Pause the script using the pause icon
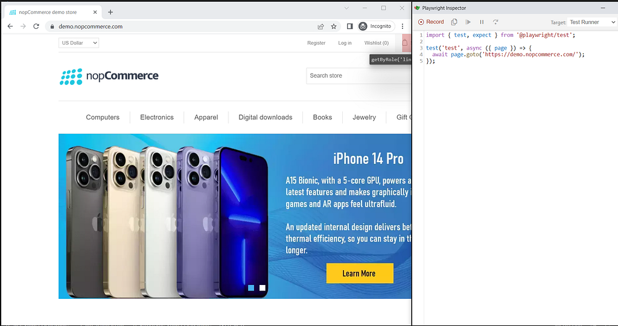 tap(482, 22)
